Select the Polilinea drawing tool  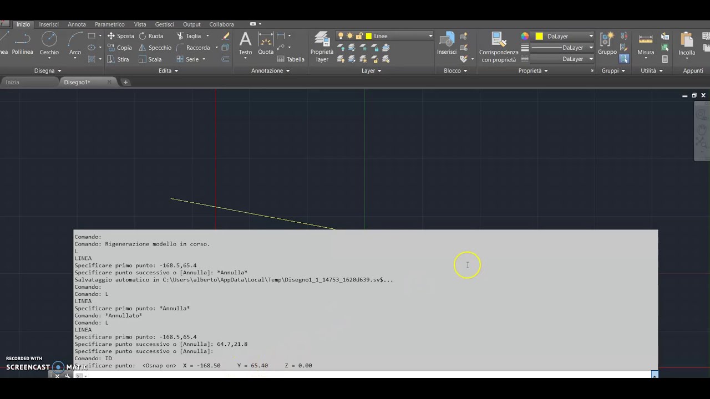(22, 44)
